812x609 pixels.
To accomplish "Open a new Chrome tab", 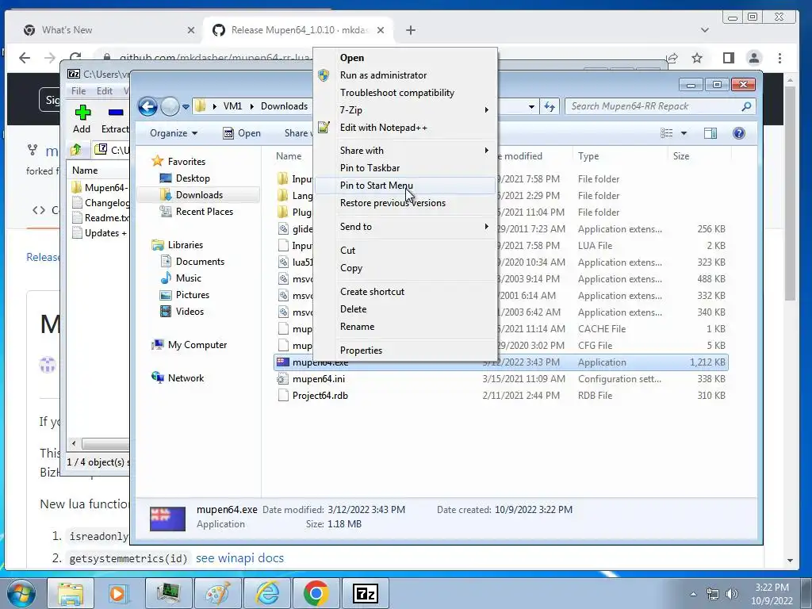I will click(411, 30).
